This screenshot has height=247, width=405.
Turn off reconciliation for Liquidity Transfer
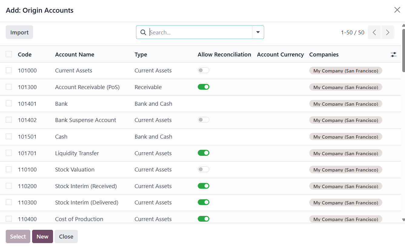(204, 153)
